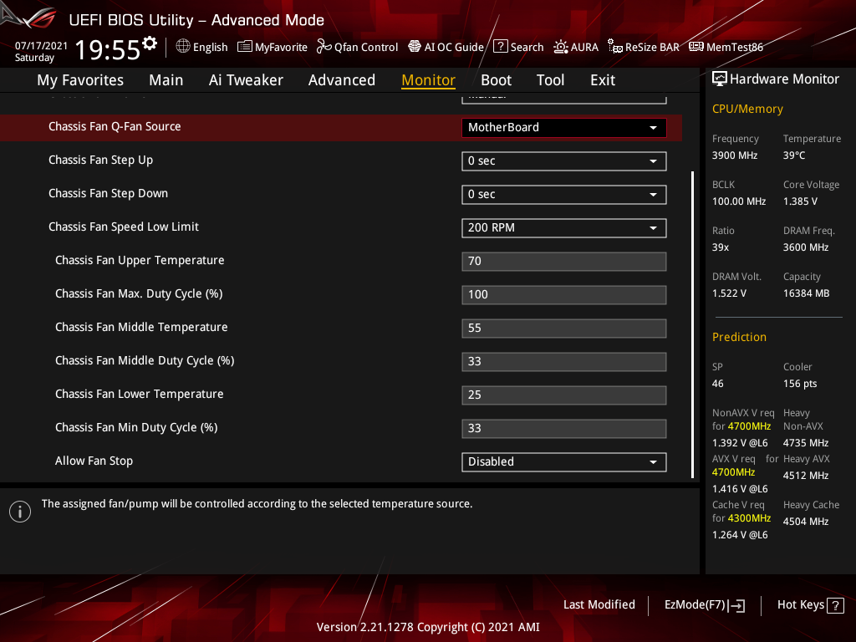Image resolution: width=856 pixels, height=642 pixels.
Task: Click the 4512 MHz Heavy AVX value
Action: click(806, 476)
